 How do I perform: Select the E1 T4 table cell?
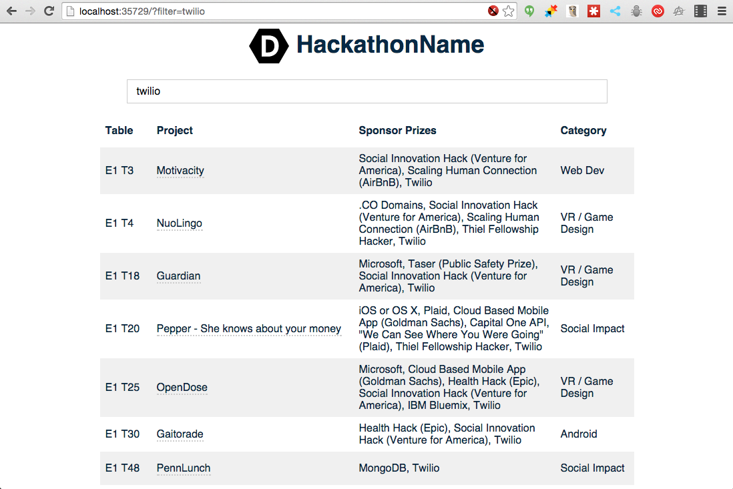119,223
